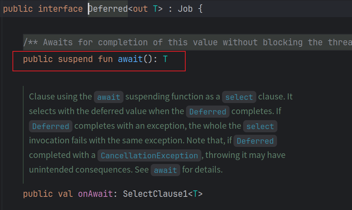Expand the folded 'Awaits for completion' doc comment
This screenshot has width=352, height=210.
(187, 42)
